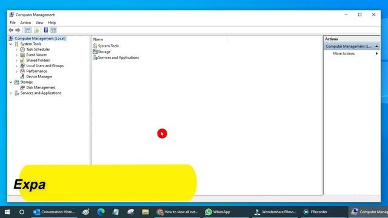The height and width of the screenshot is (218, 388).
Task: Expand the Task Scheduler node
Action: pos(16,50)
